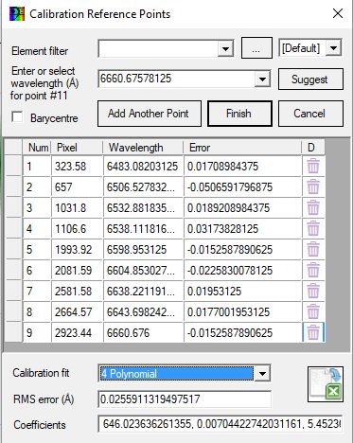Click error cell 0.0177001953125

(x=242, y=312)
